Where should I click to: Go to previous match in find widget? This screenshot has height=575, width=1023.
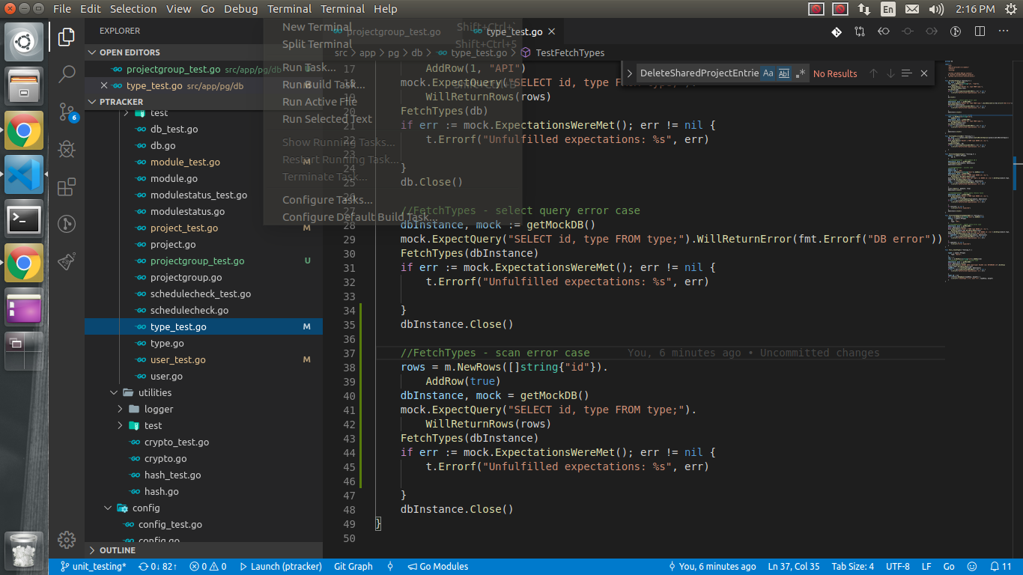click(873, 73)
